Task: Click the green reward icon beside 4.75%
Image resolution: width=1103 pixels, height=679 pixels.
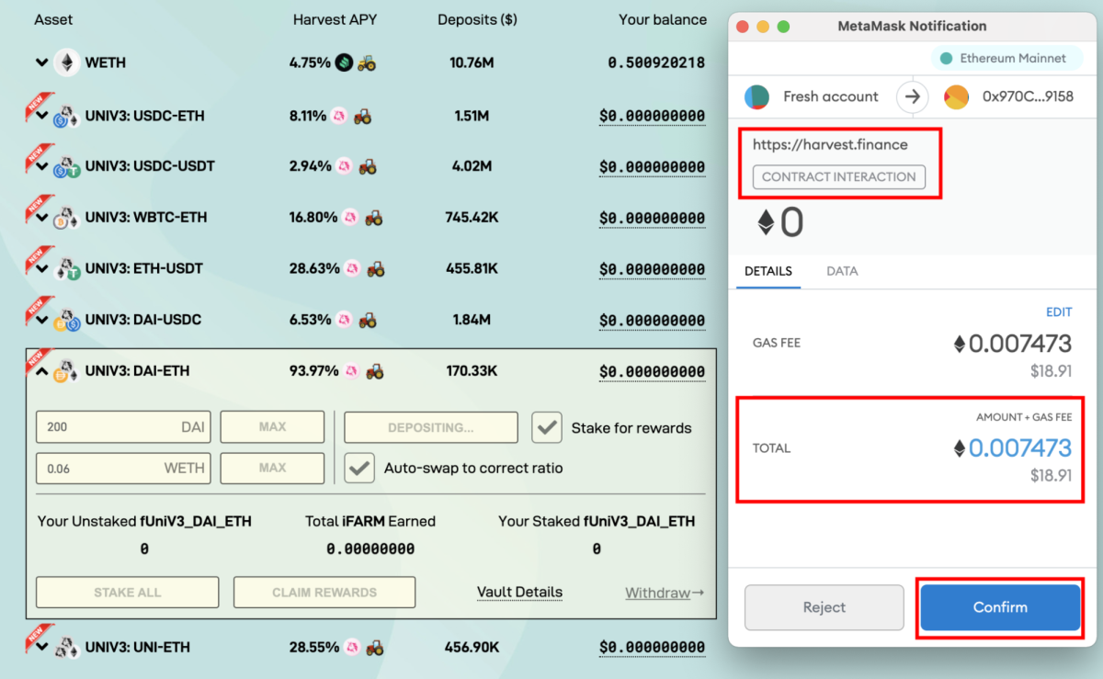Action: click(x=344, y=63)
